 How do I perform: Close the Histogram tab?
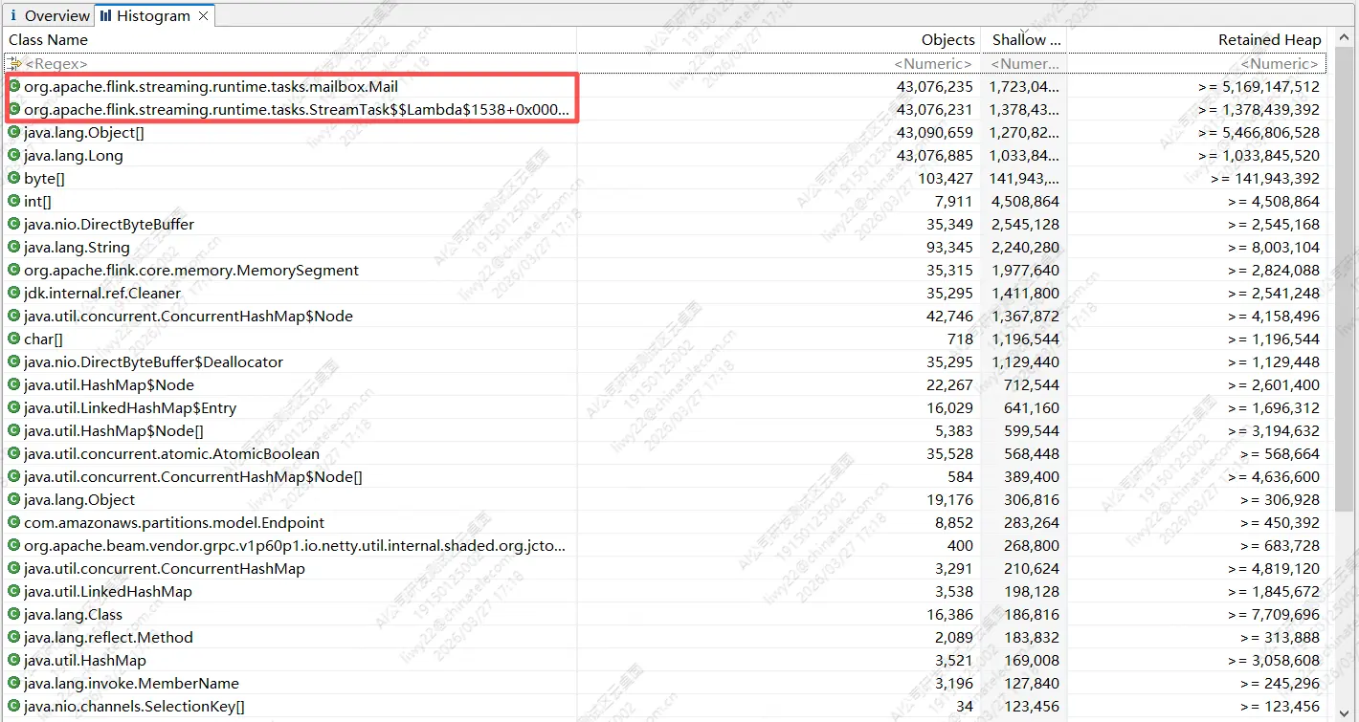[x=204, y=15]
